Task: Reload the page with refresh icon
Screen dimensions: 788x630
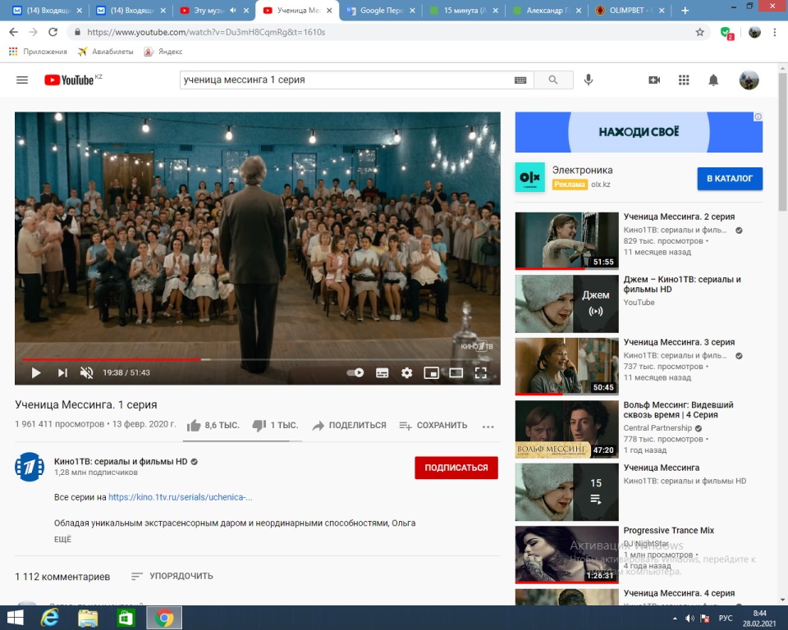Action: (53, 32)
